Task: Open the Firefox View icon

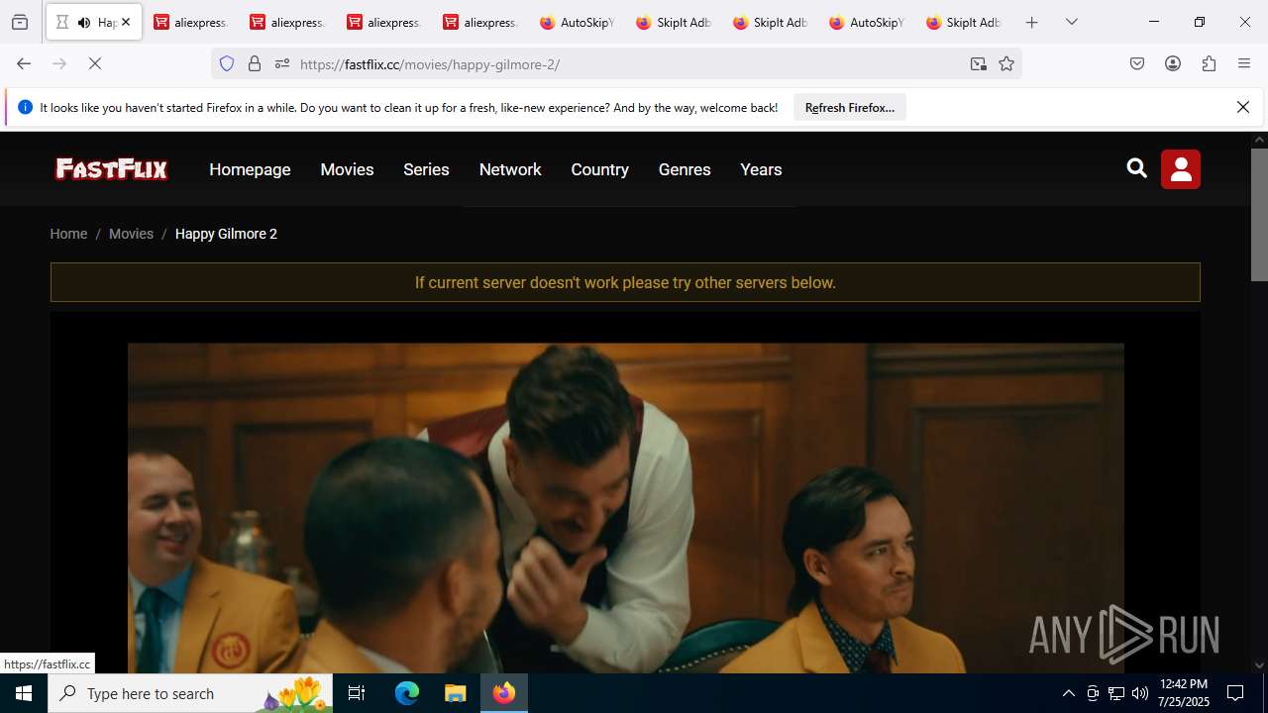Action: (20, 22)
